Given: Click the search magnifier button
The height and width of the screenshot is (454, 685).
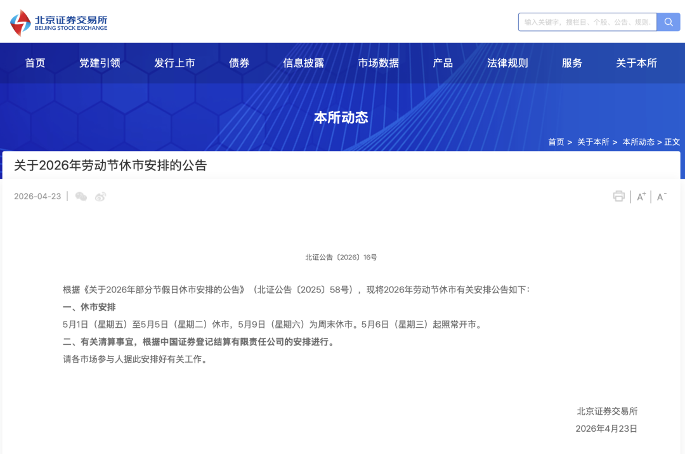Looking at the screenshot, I should tap(668, 22).
